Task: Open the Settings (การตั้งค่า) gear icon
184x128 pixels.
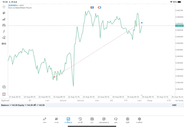Action: coord(139,120)
